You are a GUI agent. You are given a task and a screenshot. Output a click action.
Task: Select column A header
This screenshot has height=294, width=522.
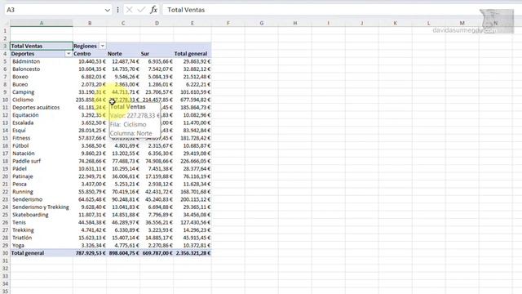42,23
